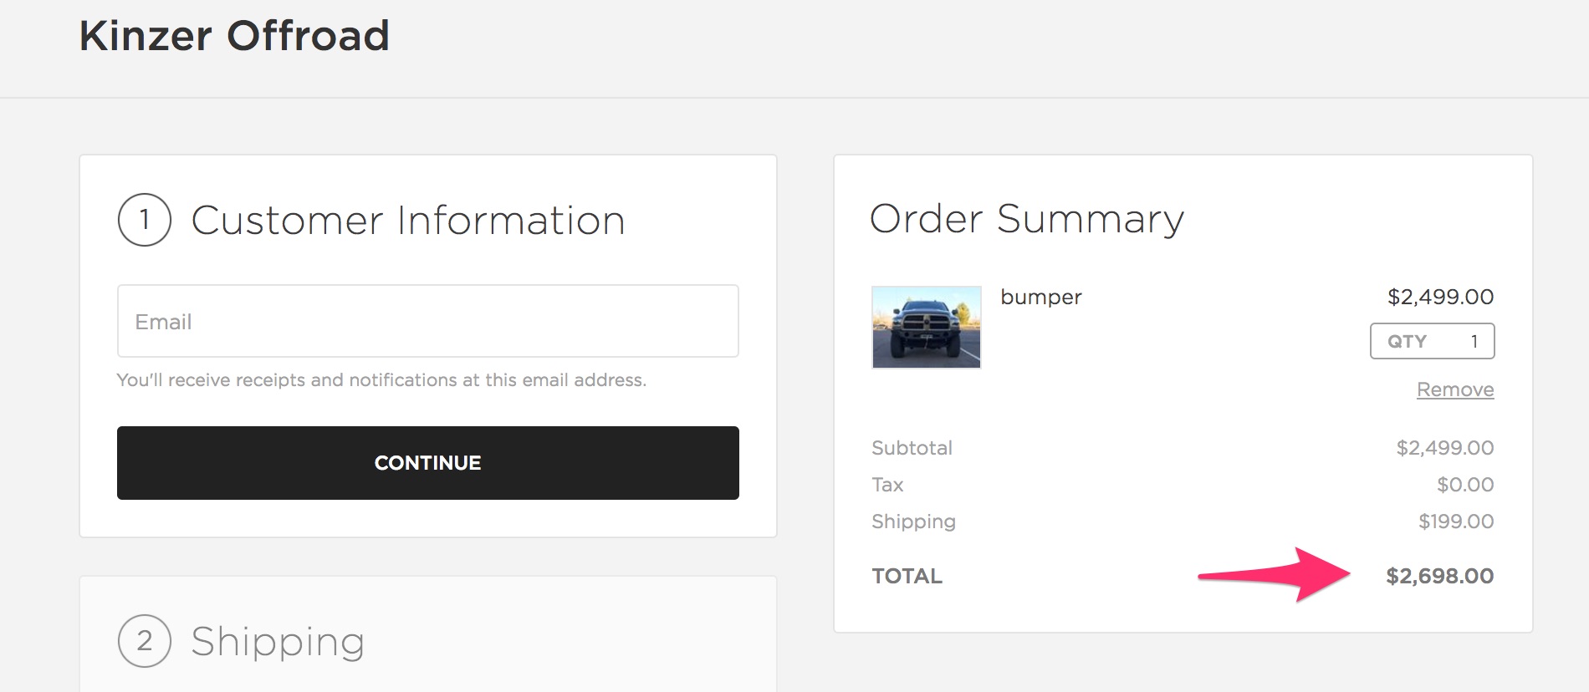Click the Email input field
The height and width of the screenshot is (692, 1589).
click(427, 321)
